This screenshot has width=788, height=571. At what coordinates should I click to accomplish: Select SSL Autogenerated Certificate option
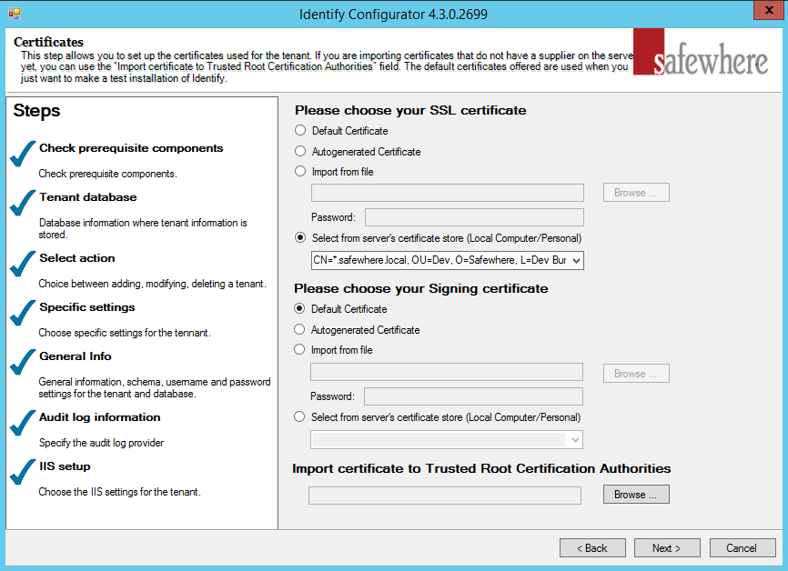pos(300,151)
